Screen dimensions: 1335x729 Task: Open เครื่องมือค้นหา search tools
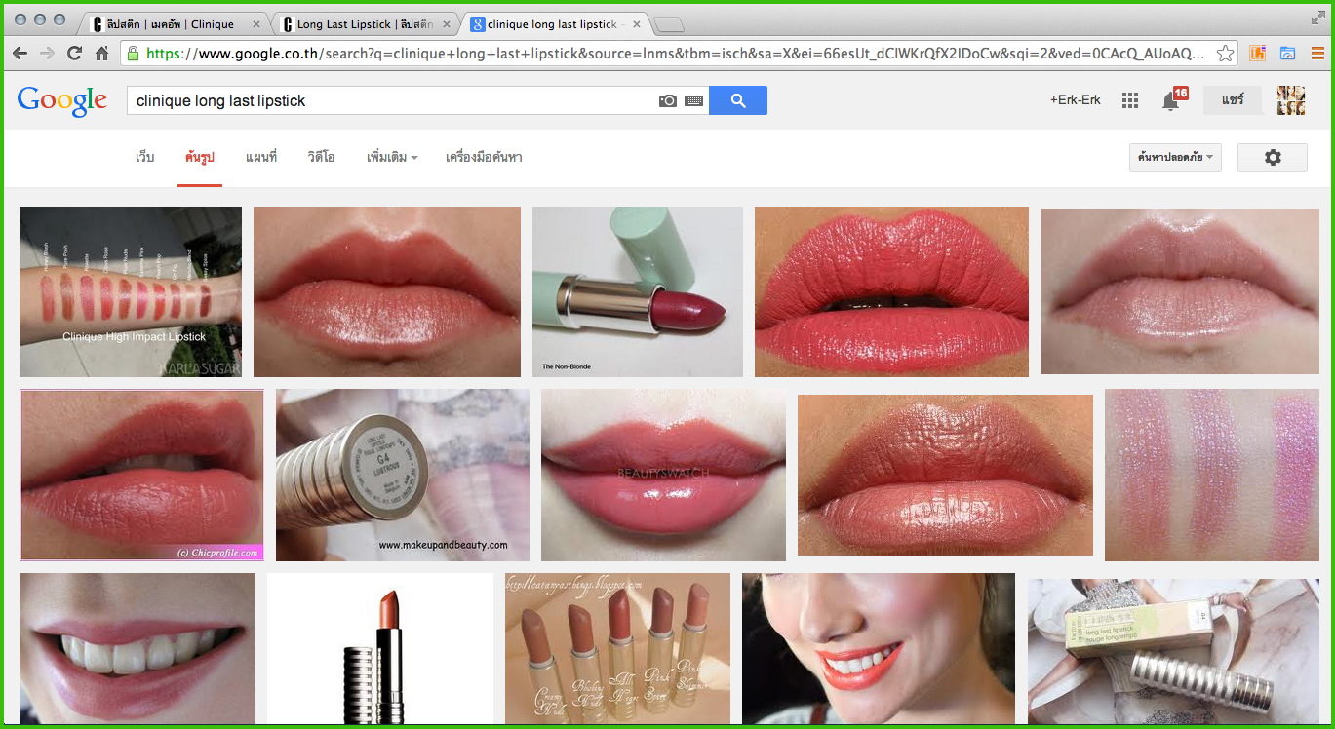pos(484,157)
